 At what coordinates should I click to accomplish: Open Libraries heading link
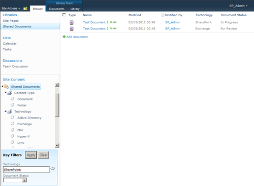pyautogui.click(x=10, y=15)
